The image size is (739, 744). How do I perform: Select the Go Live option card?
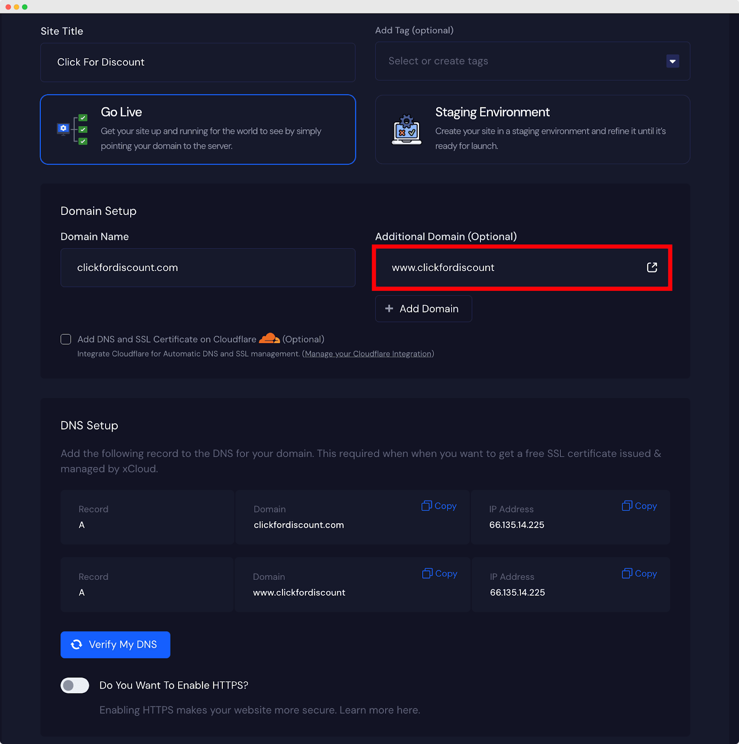[x=198, y=130]
